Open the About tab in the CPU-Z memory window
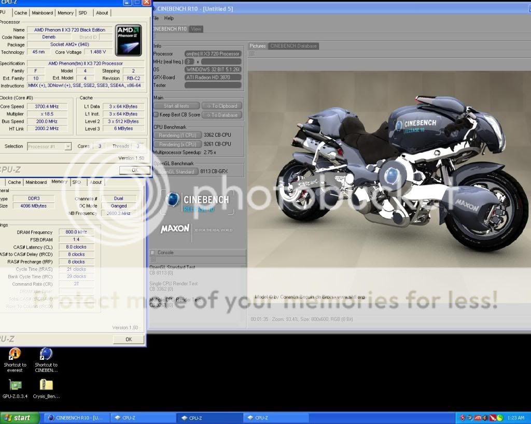The width and height of the screenshot is (531, 424). (x=96, y=182)
